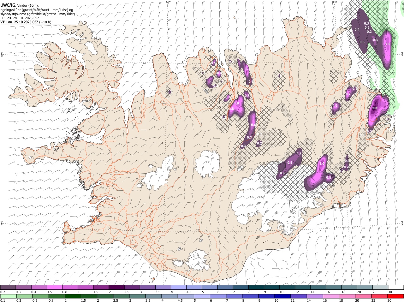Select the "0.1" label in the bottom legend
The height and width of the screenshot is (303, 404).
(x=3, y=300)
